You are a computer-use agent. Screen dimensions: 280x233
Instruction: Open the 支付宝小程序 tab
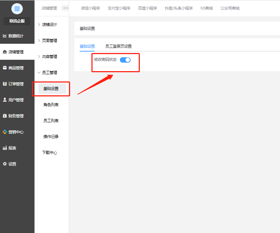pyautogui.click(x=119, y=8)
